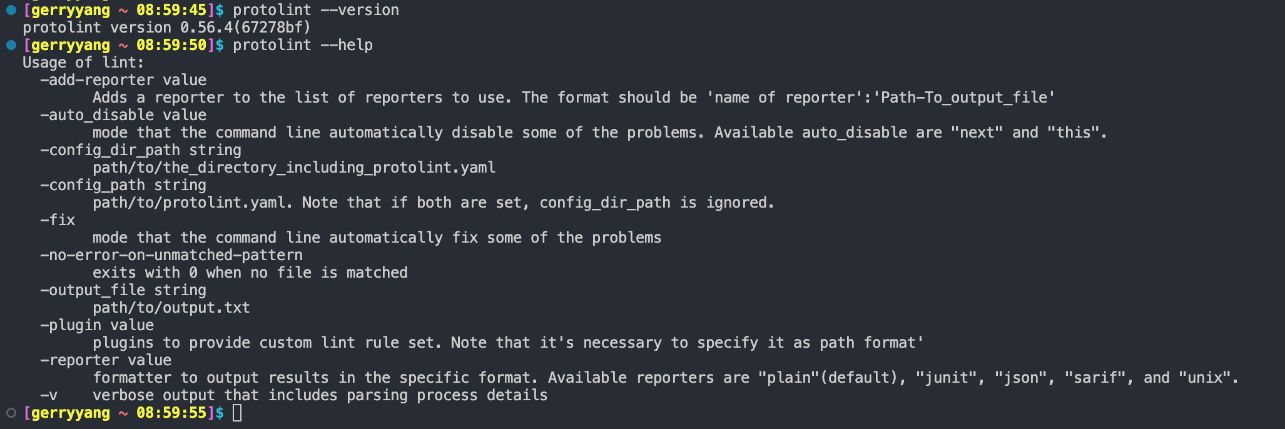Click the '-plugin value' flag

click(x=97, y=325)
